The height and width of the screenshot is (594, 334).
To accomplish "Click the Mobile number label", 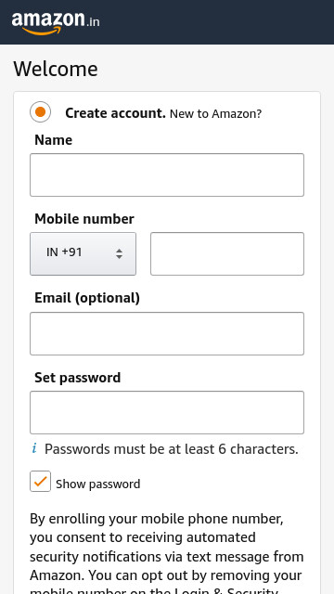I will [x=84, y=219].
